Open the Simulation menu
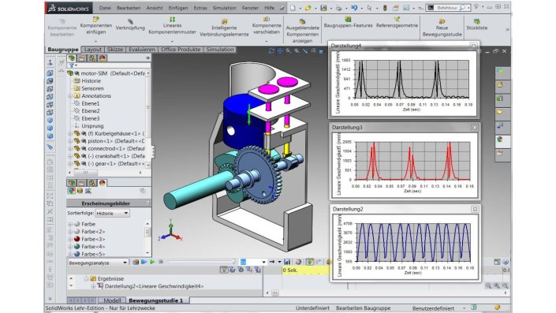This screenshot has width=556, height=313. pos(225,8)
